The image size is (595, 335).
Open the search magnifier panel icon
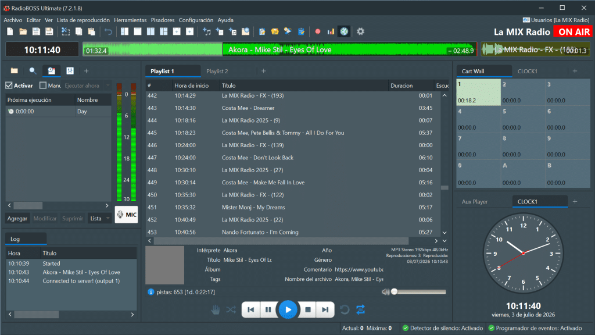[x=33, y=70]
